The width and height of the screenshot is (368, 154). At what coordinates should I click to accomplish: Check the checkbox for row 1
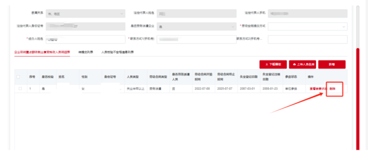pyautogui.click(x=20, y=89)
